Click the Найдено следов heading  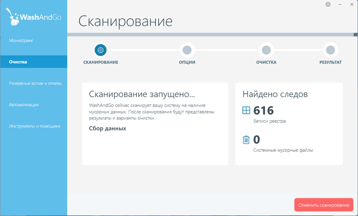[x=275, y=94]
